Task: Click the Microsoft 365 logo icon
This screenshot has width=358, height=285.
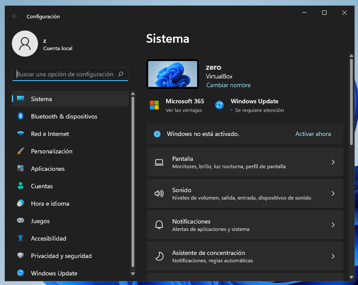Action: click(x=154, y=105)
